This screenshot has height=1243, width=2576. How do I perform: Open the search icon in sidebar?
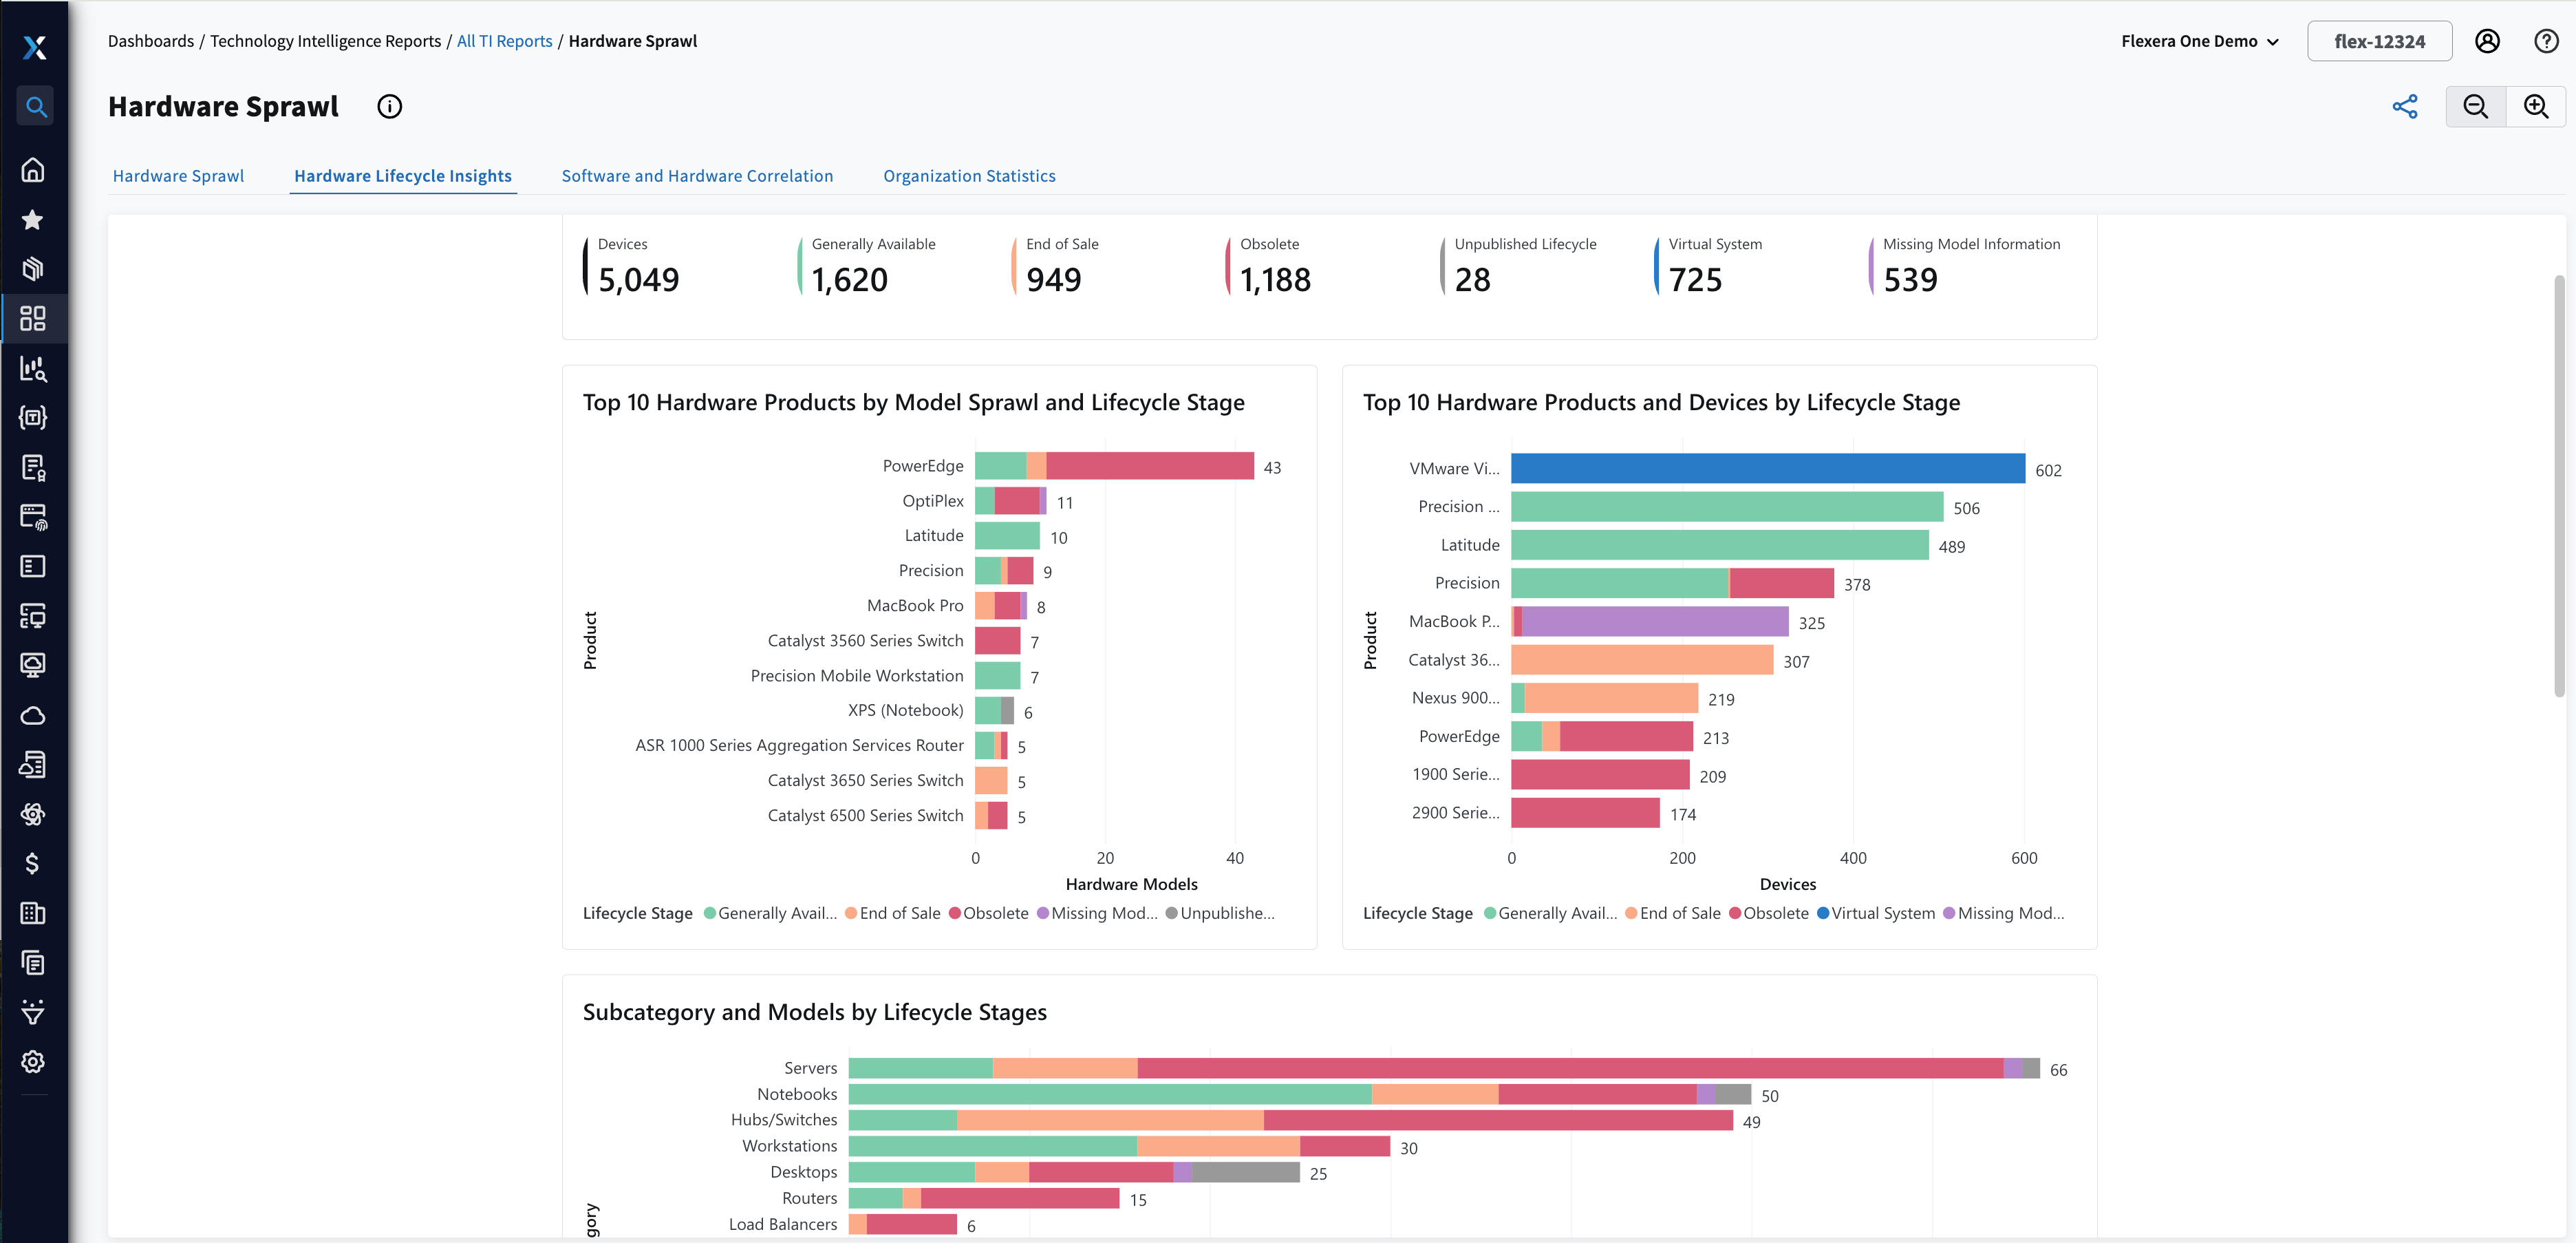(x=35, y=106)
